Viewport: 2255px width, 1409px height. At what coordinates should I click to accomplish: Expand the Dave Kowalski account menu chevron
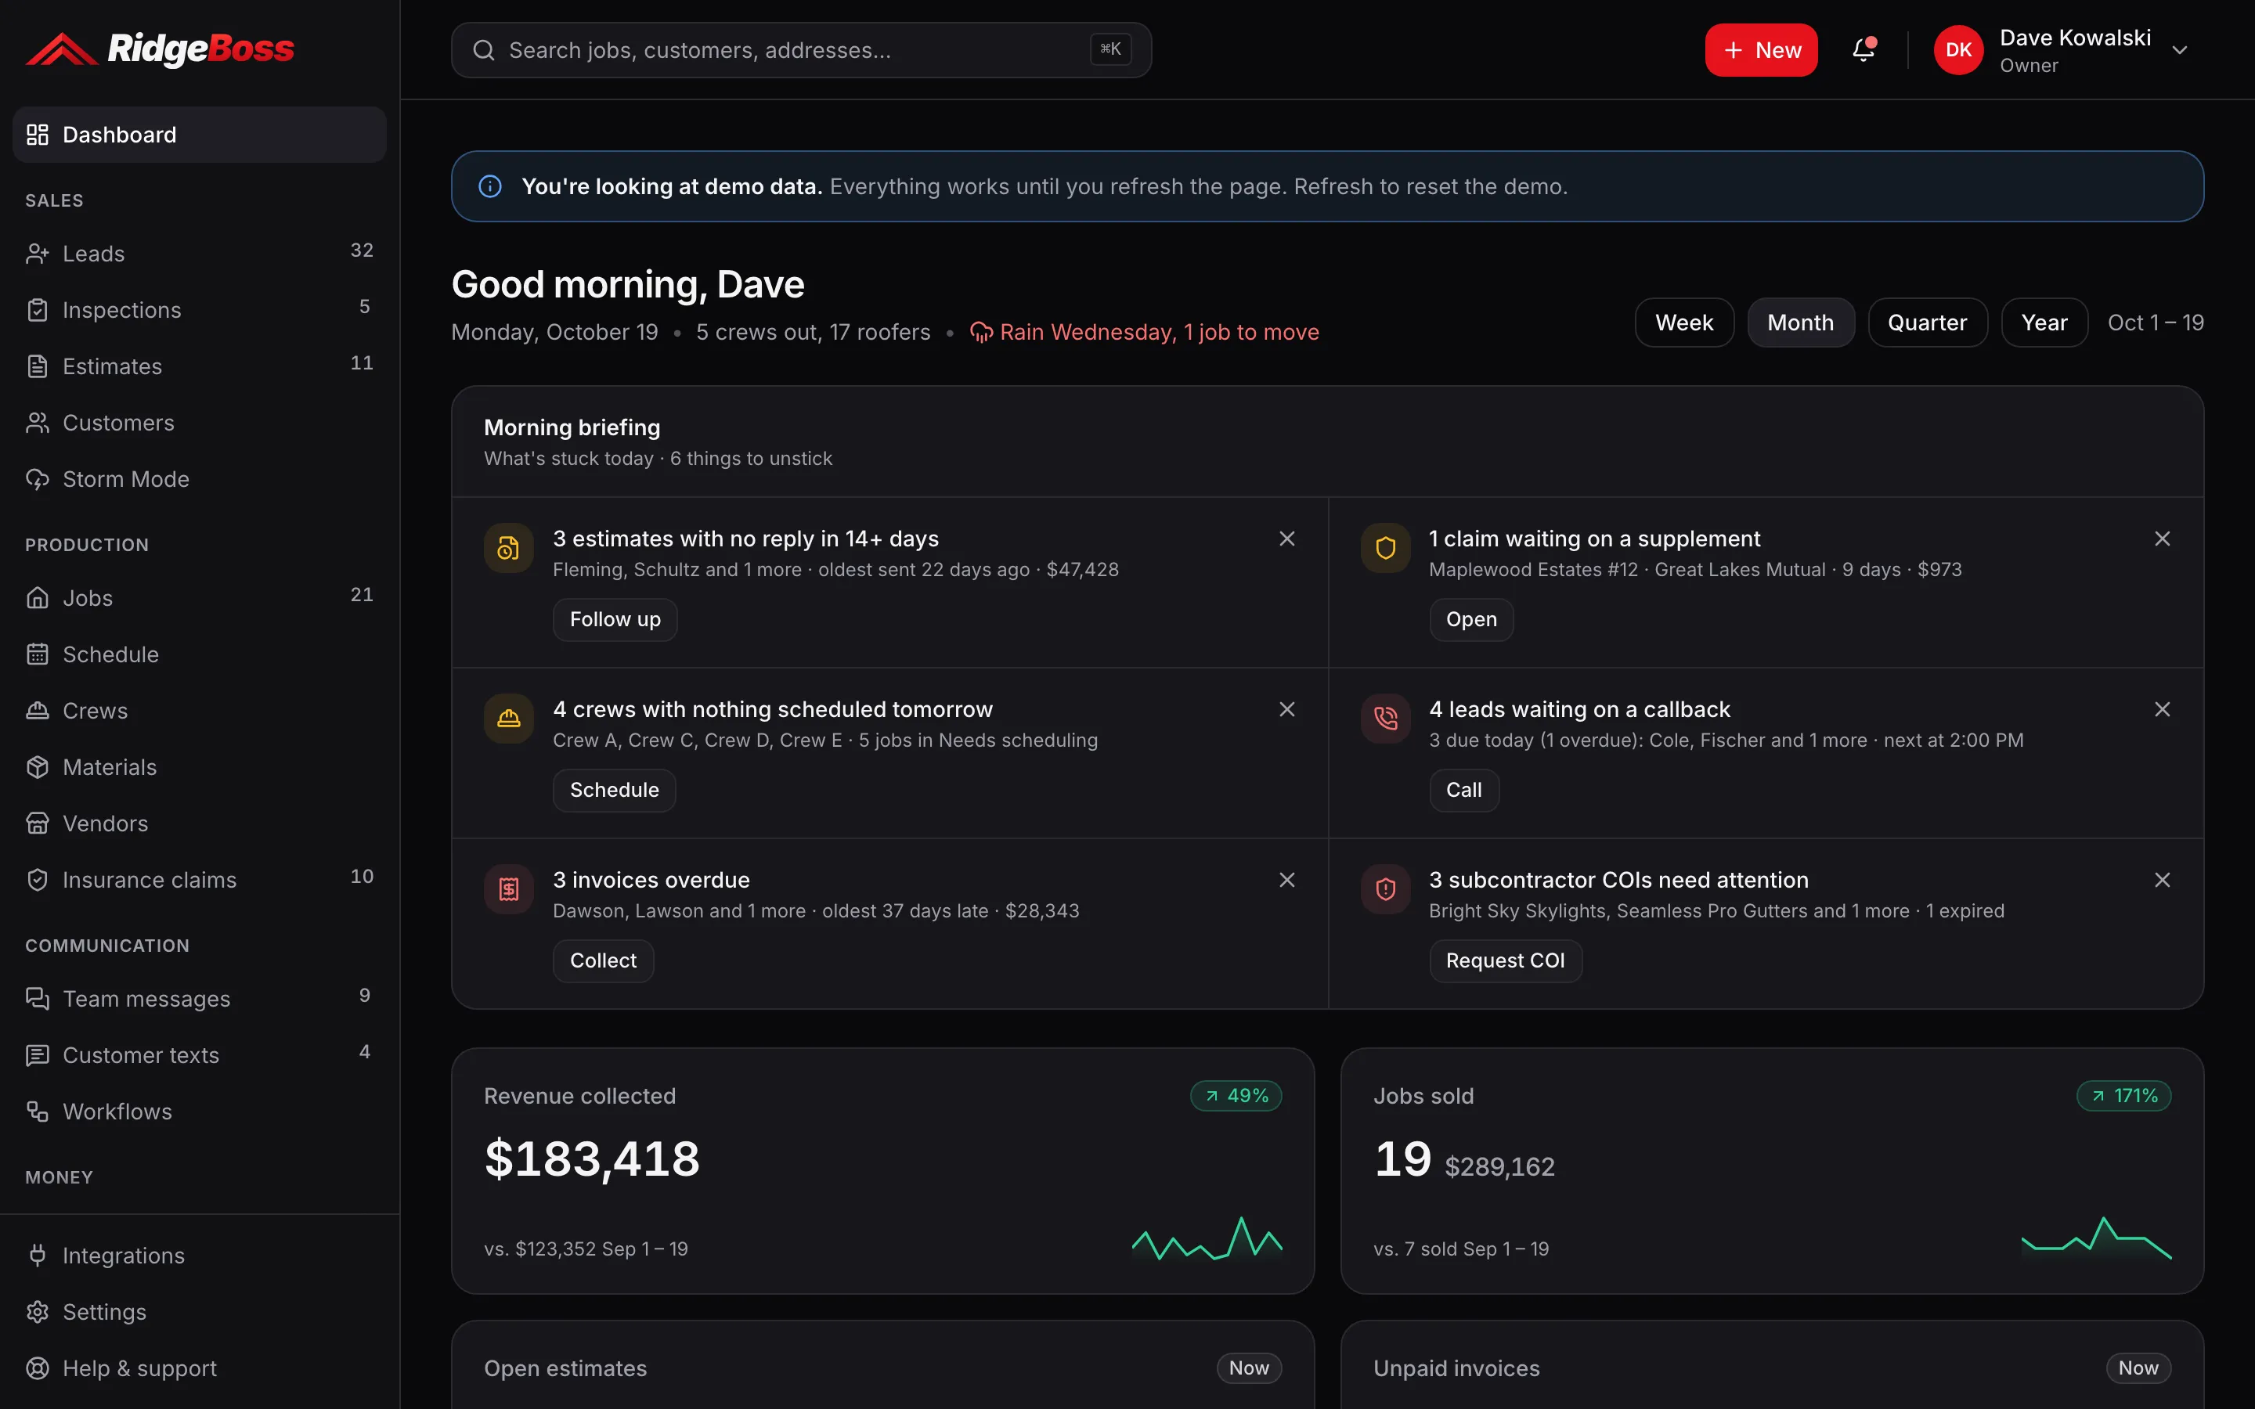(2180, 50)
